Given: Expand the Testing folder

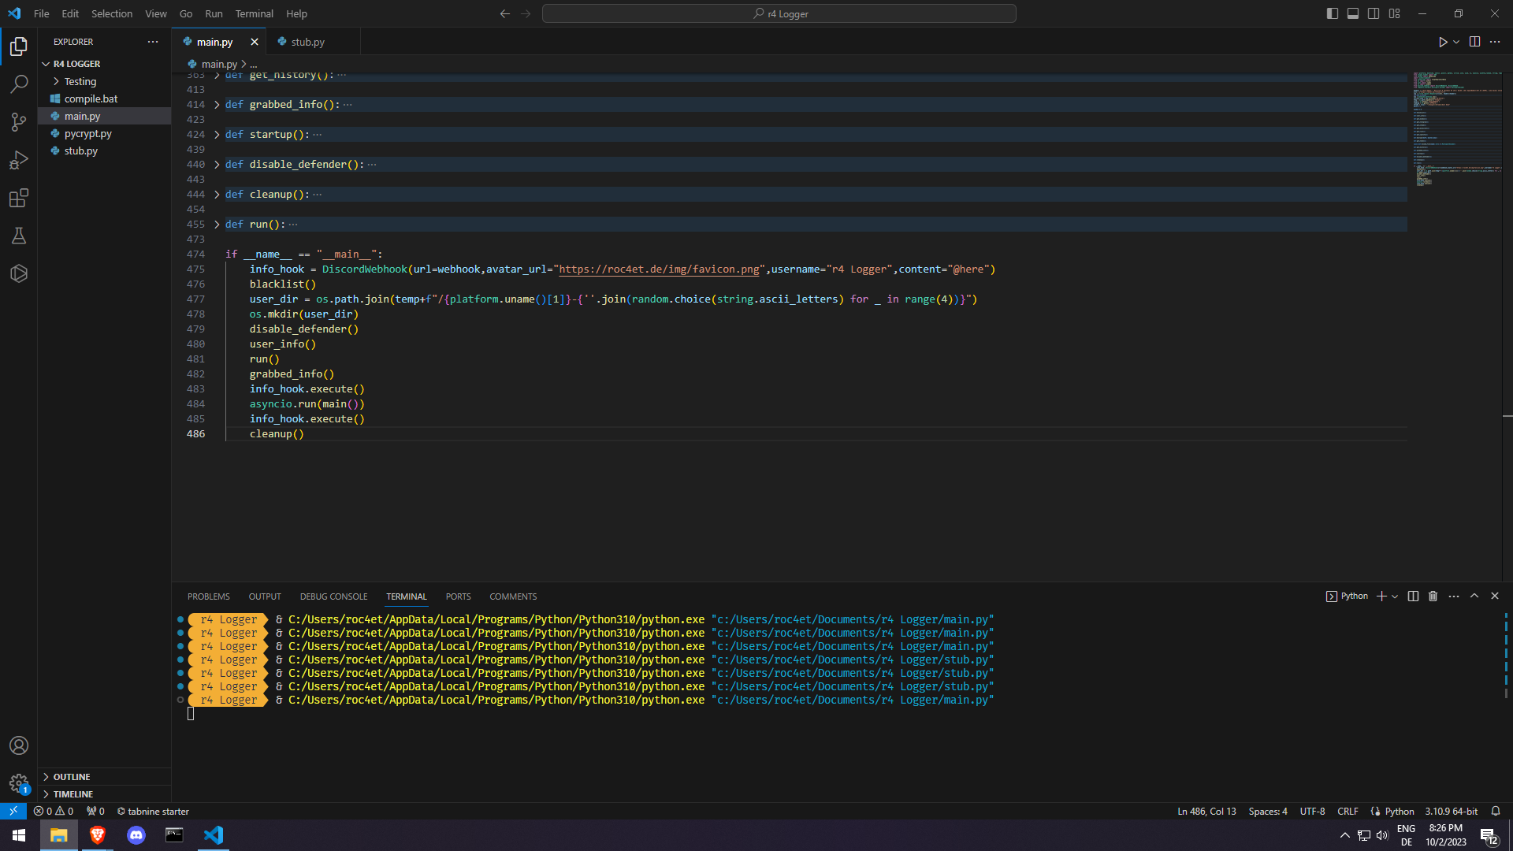Looking at the screenshot, I should (80, 81).
